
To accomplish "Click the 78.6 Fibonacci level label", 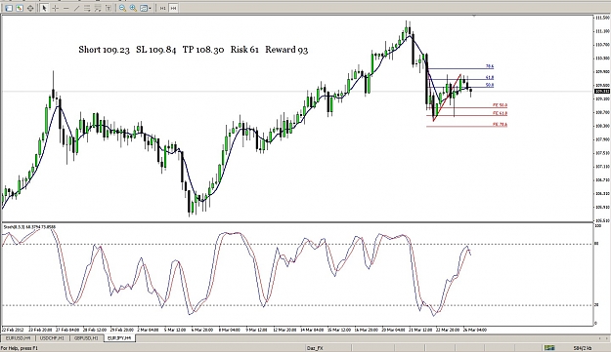I will [490, 66].
